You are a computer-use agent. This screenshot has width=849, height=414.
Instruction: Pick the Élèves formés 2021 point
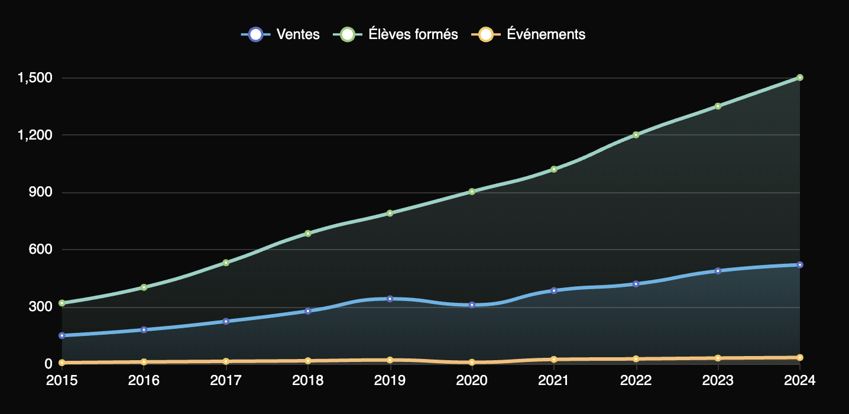click(554, 169)
